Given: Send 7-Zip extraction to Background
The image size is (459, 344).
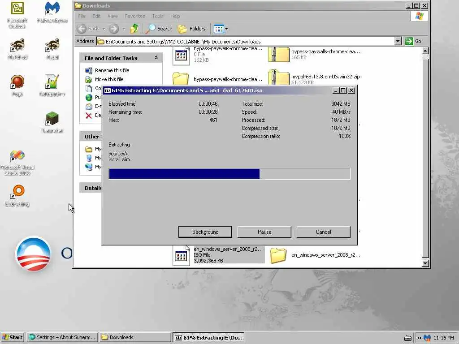Looking at the screenshot, I should click(x=205, y=232).
